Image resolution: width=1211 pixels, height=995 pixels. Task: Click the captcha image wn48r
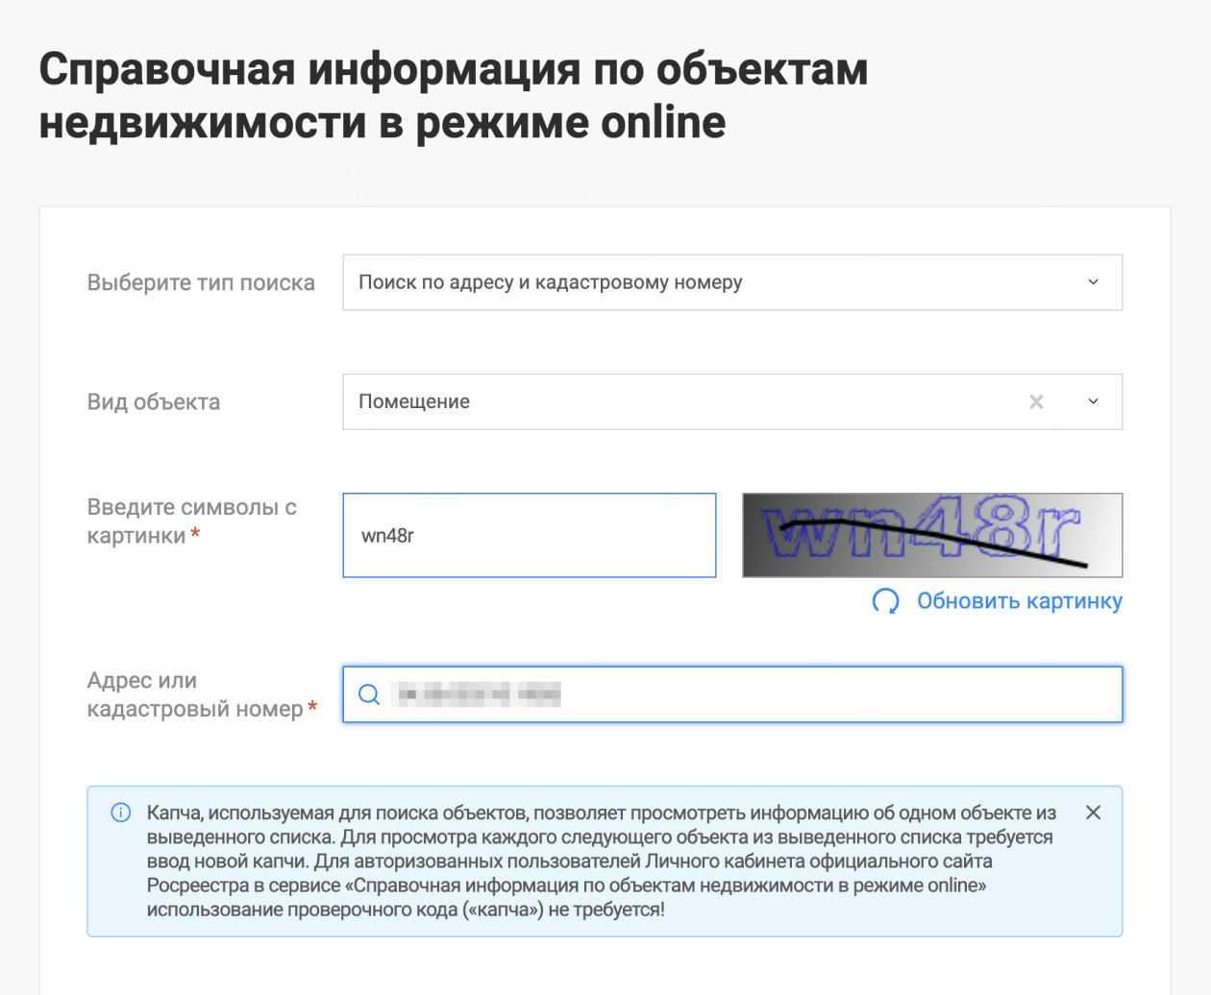[932, 535]
